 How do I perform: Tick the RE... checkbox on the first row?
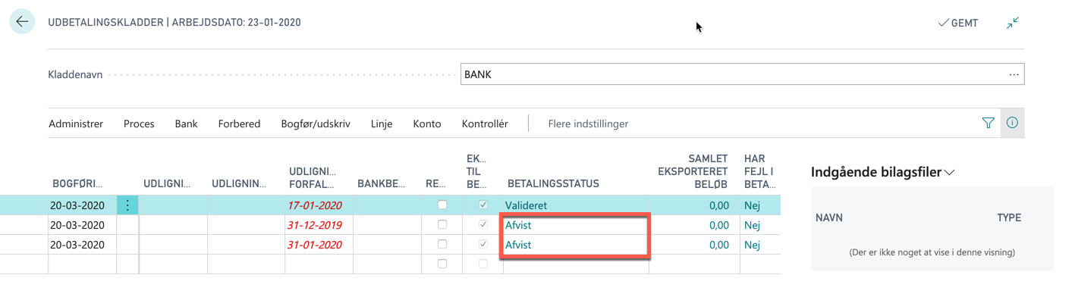coord(442,205)
